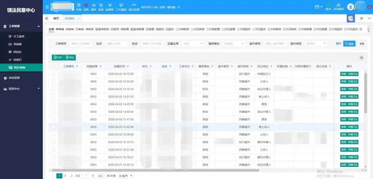
Task: Toggle the select-all checkbox in table header
Action: click(x=54, y=66)
